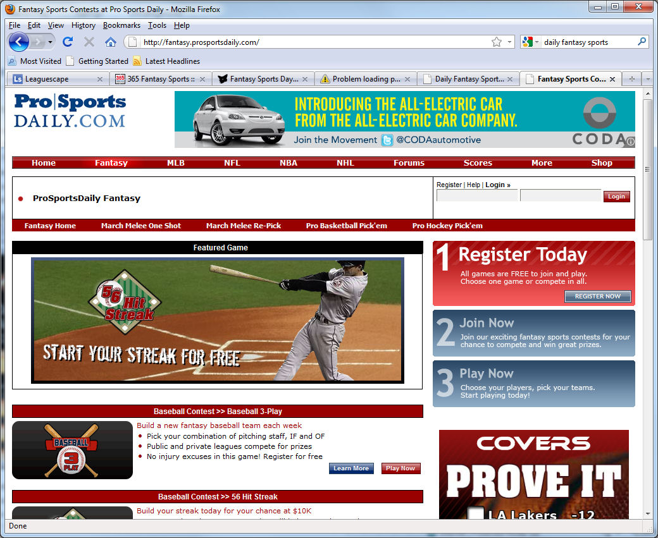
Task: Click the vertical scrollbar down arrow
Action: coord(648,514)
